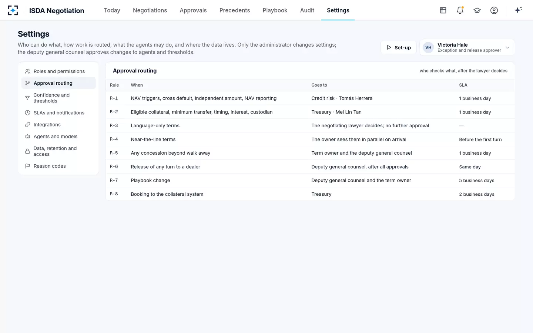Select rule R-1 NAV triggers row
This screenshot has width=533, height=333.
coord(310,98)
